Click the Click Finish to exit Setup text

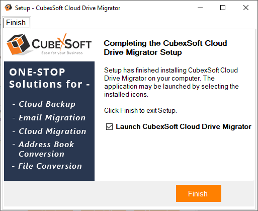coord(140,110)
